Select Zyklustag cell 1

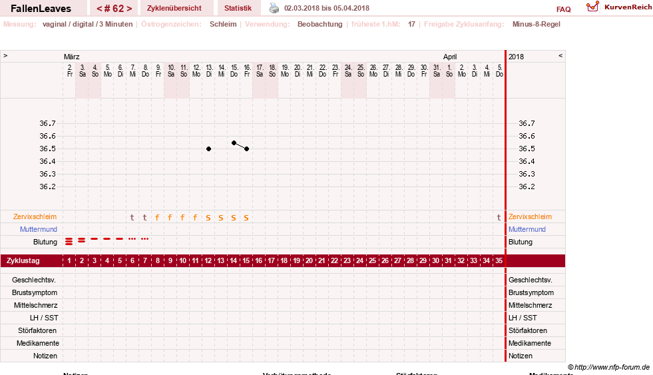(x=69, y=261)
